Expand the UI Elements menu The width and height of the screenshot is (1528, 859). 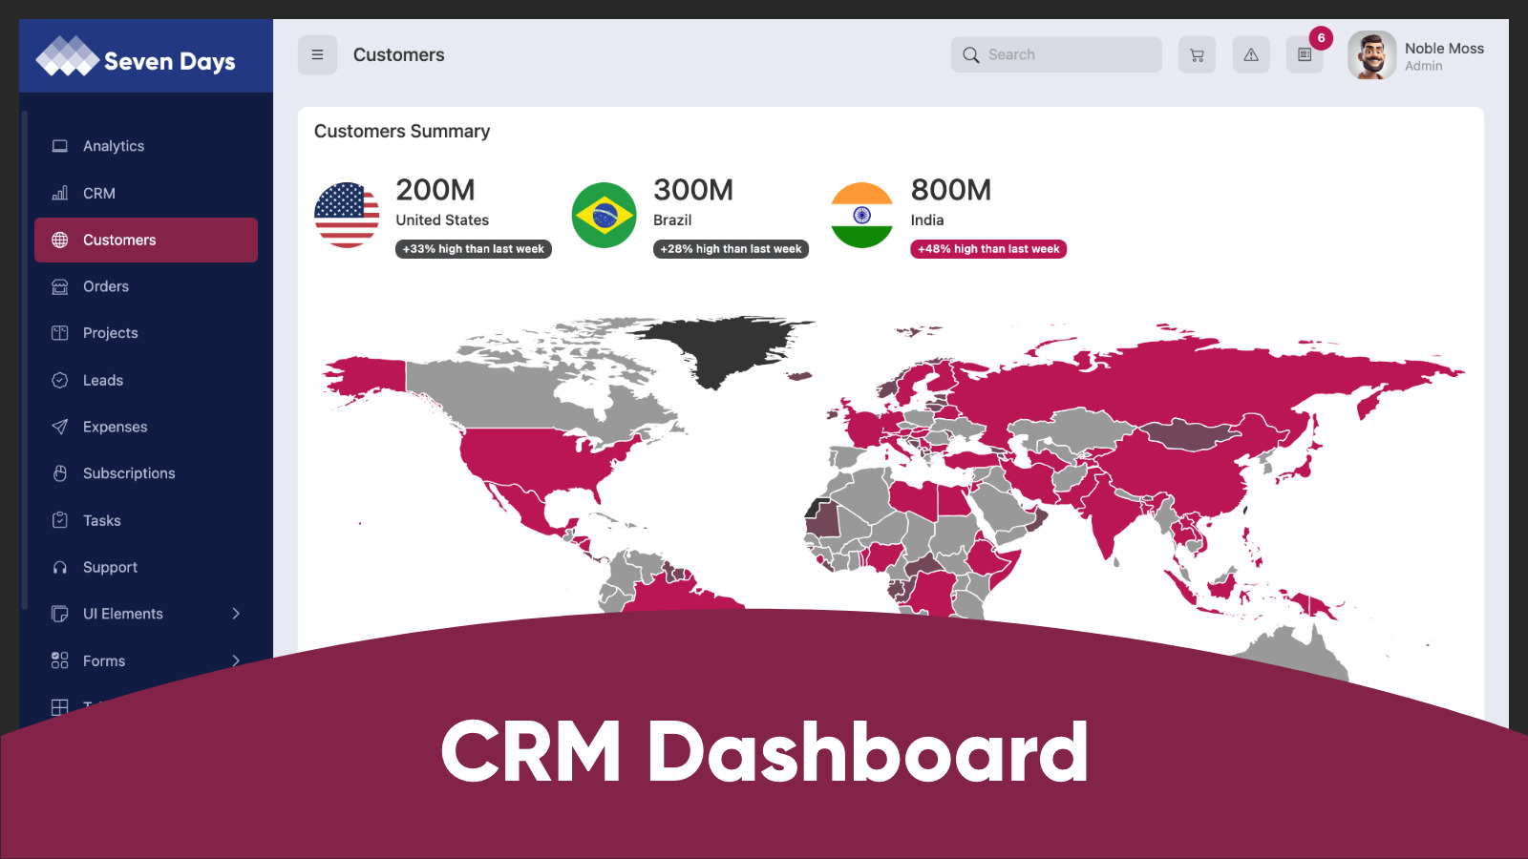pyautogui.click(x=145, y=614)
